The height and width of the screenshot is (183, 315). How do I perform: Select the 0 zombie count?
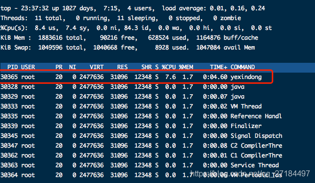coord(227,18)
